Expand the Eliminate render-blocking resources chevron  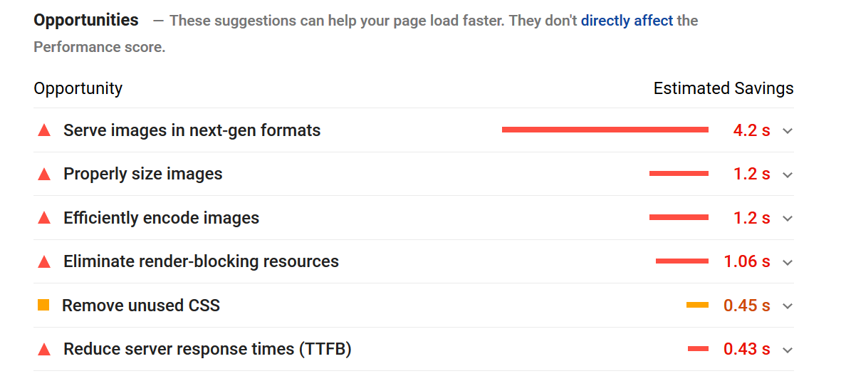[787, 262]
